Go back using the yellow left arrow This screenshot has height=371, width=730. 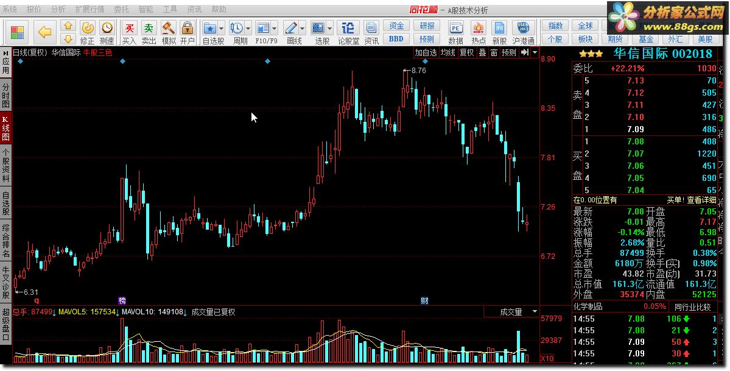45,32
